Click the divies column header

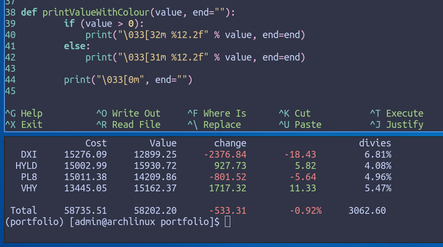[x=375, y=143]
